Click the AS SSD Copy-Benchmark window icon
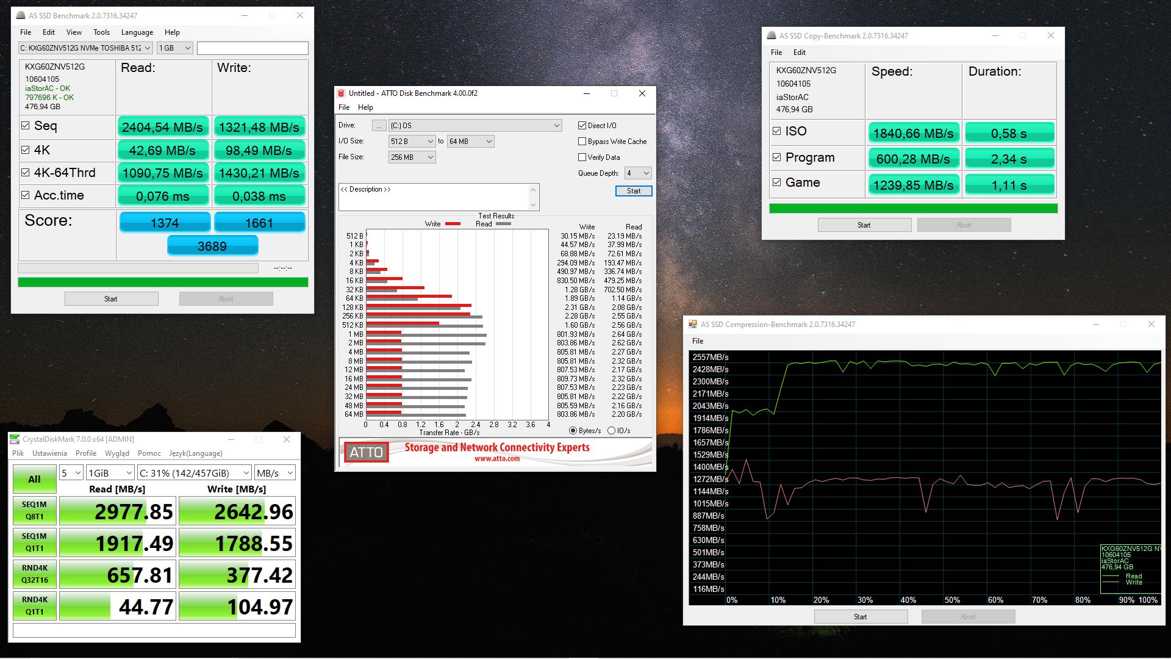Screen dimensions: 1171x659 click(x=772, y=36)
